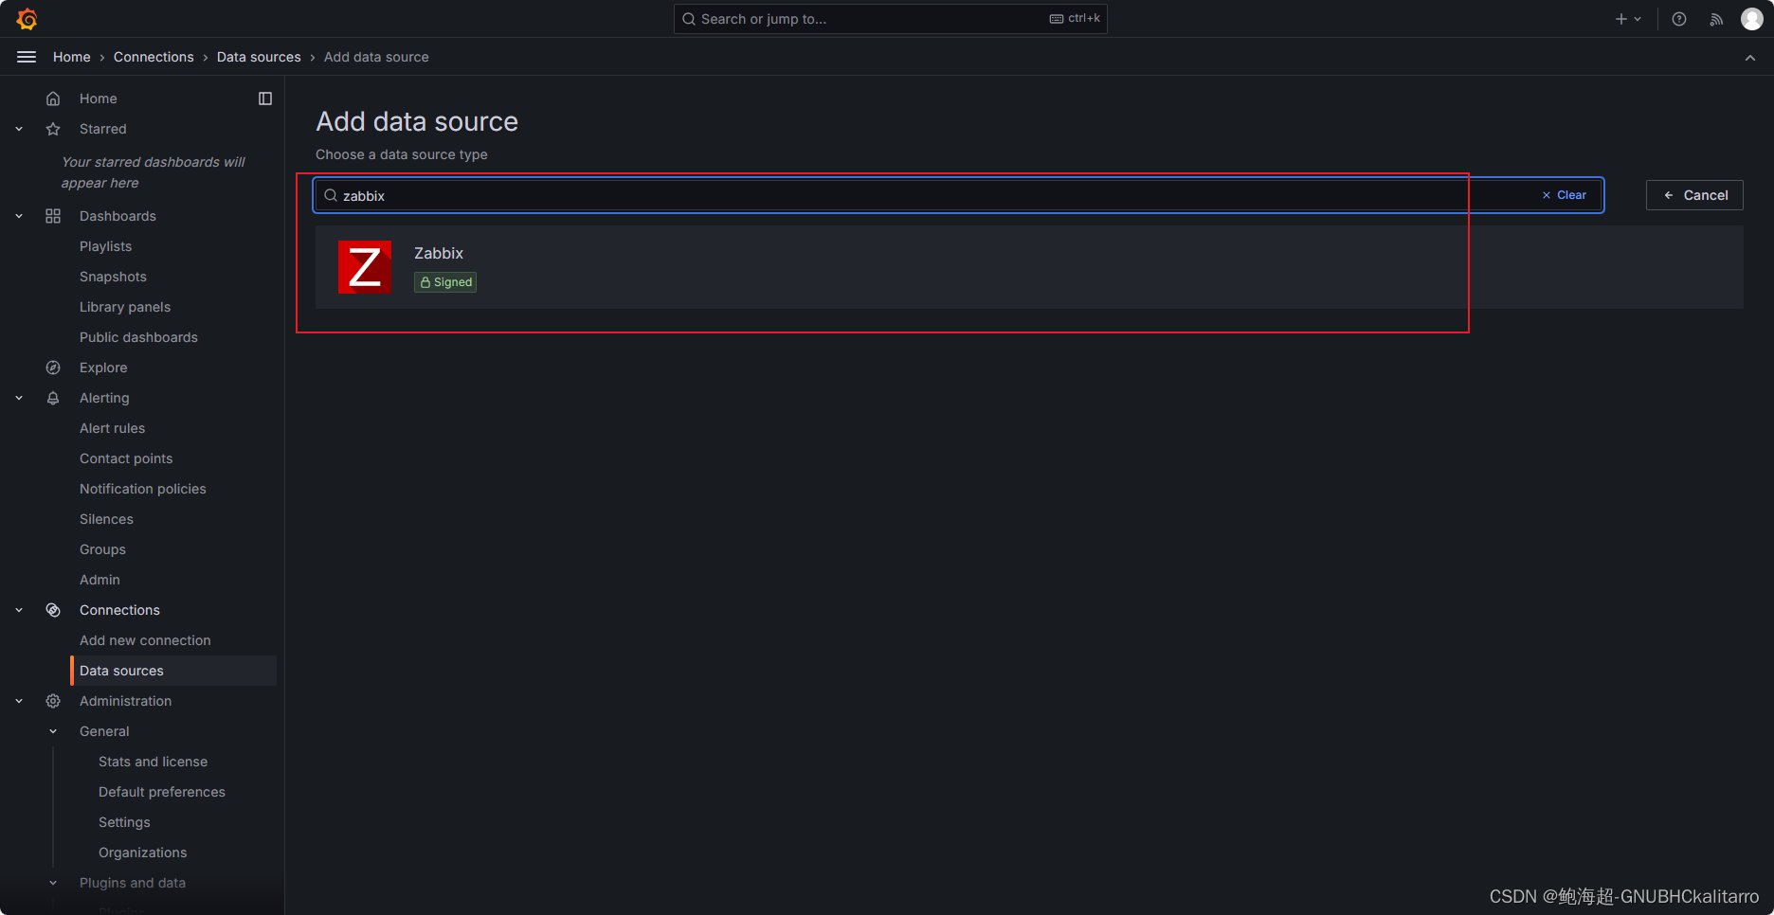Open the hamburger navigation menu
This screenshot has height=915, width=1774.
point(27,57)
